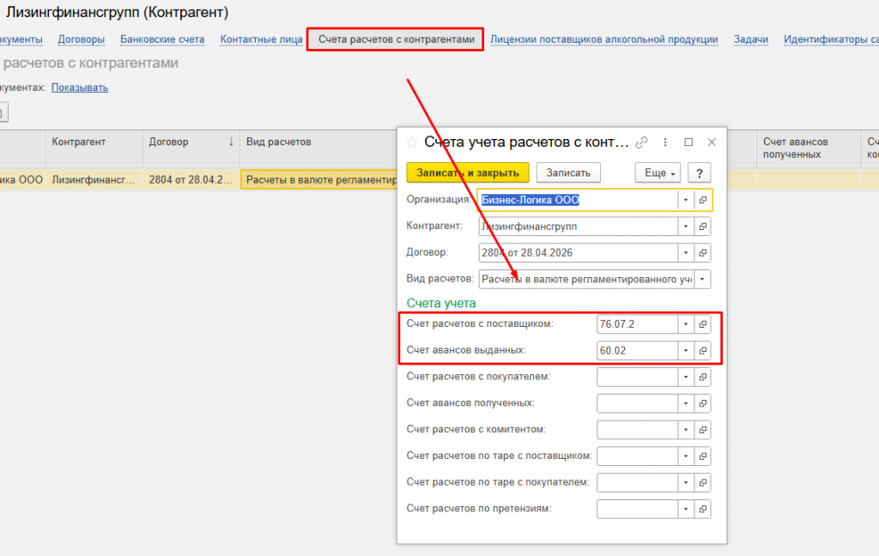This screenshot has height=556, width=879.
Task: Open the Договор record via open icon
Action: click(702, 253)
